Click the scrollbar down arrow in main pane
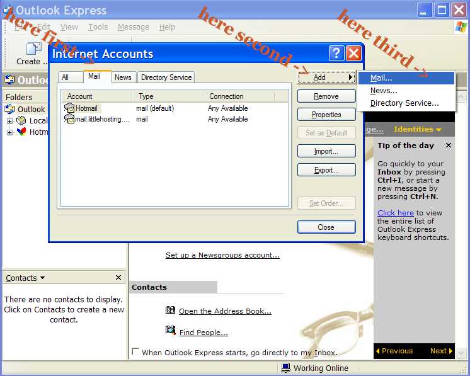Viewport: 470px width, 376px height. [x=461, y=353]
